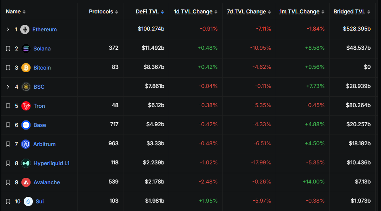Screen dimensions: 381x211
Task: Click the Ethereum chain logo icon
Action: (x=25, y=29)
